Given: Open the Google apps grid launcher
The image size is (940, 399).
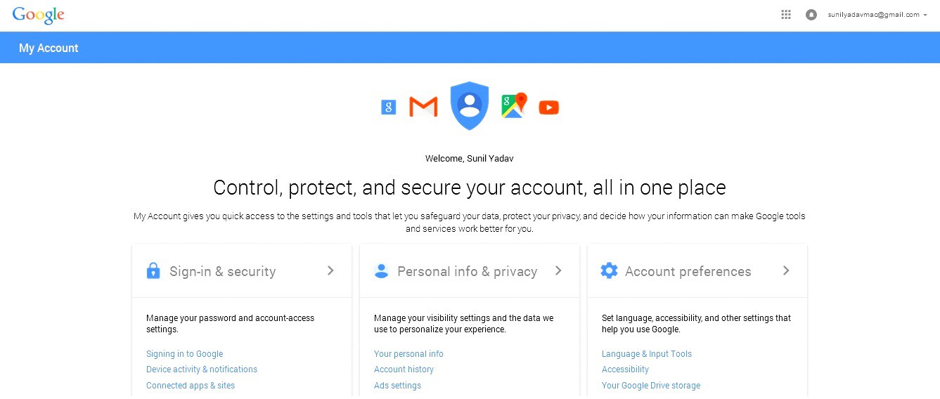Looking at the screenshot, I should (786, 15).
